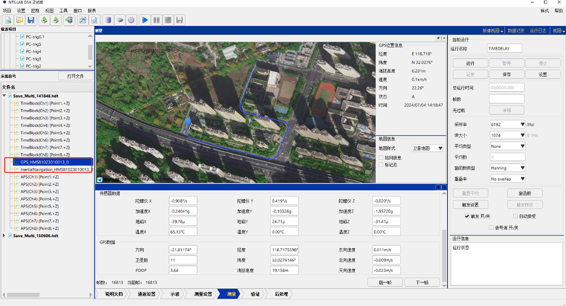Viewport: 566px width, 306px height.
Task: Enable the 路网信息 checkbox
Action: click(x=381, y=158)
